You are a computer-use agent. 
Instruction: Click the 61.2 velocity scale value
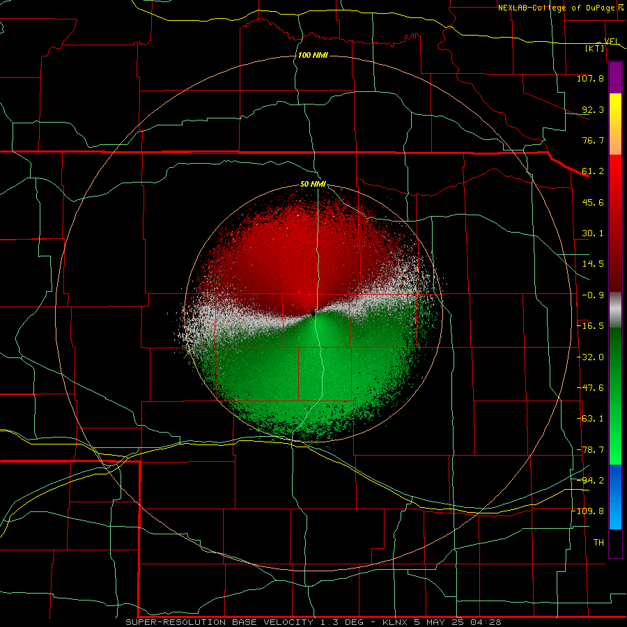593,171
